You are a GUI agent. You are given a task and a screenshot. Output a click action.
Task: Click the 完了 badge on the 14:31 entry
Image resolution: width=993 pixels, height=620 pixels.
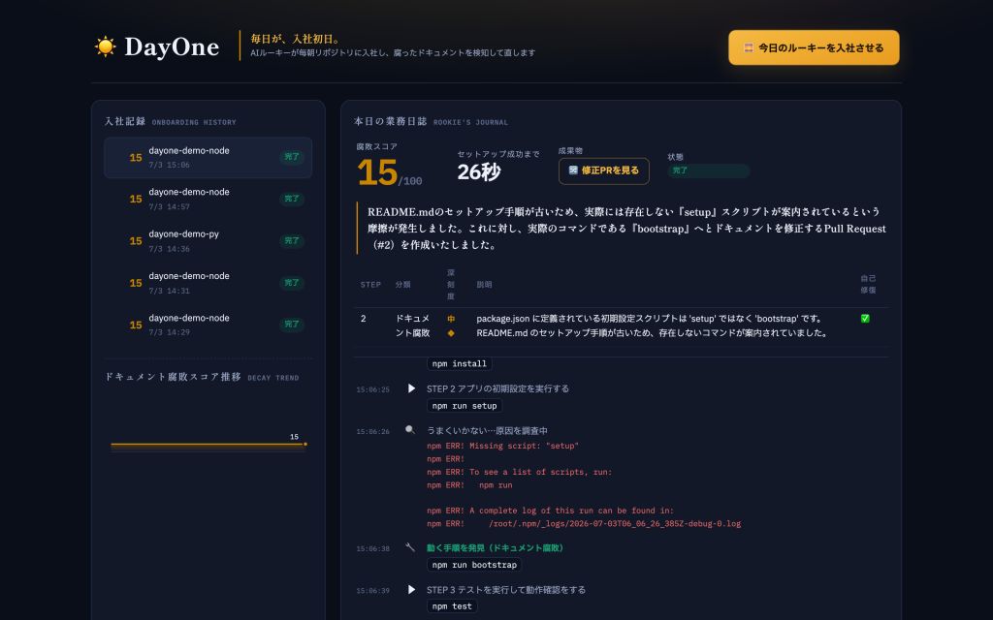291,283
